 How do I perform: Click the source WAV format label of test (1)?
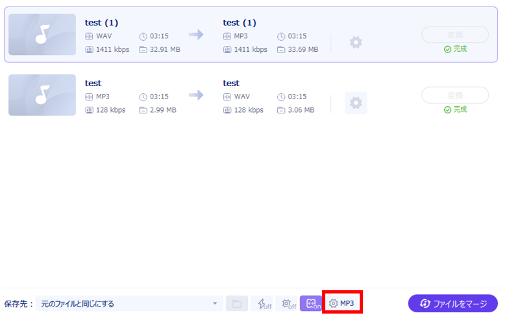[x=104, y=36]
